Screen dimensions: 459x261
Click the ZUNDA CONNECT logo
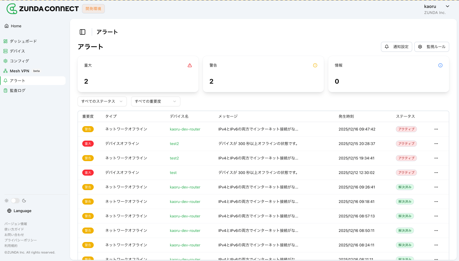(43, 9)
